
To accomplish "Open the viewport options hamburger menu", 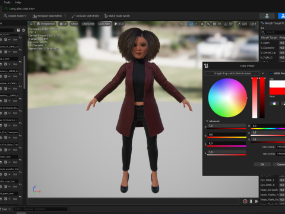I will (x=31, y=24).
